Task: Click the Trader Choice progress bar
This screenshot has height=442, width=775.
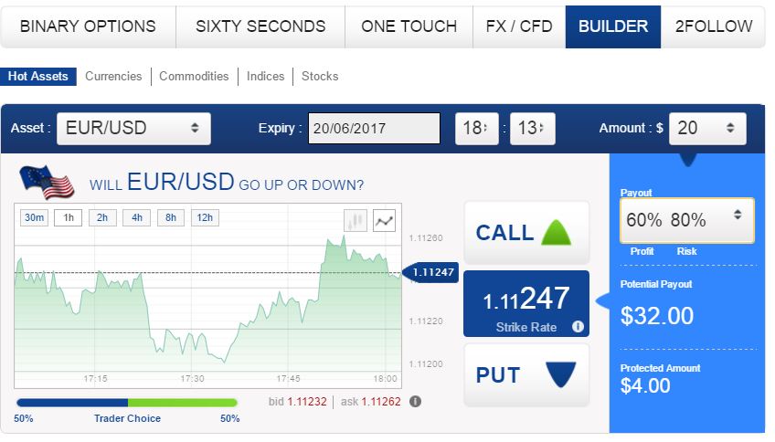Action: click(127, 403)
